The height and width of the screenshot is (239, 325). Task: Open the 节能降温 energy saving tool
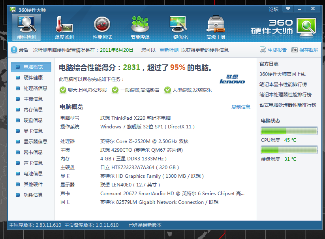point(140,27)
